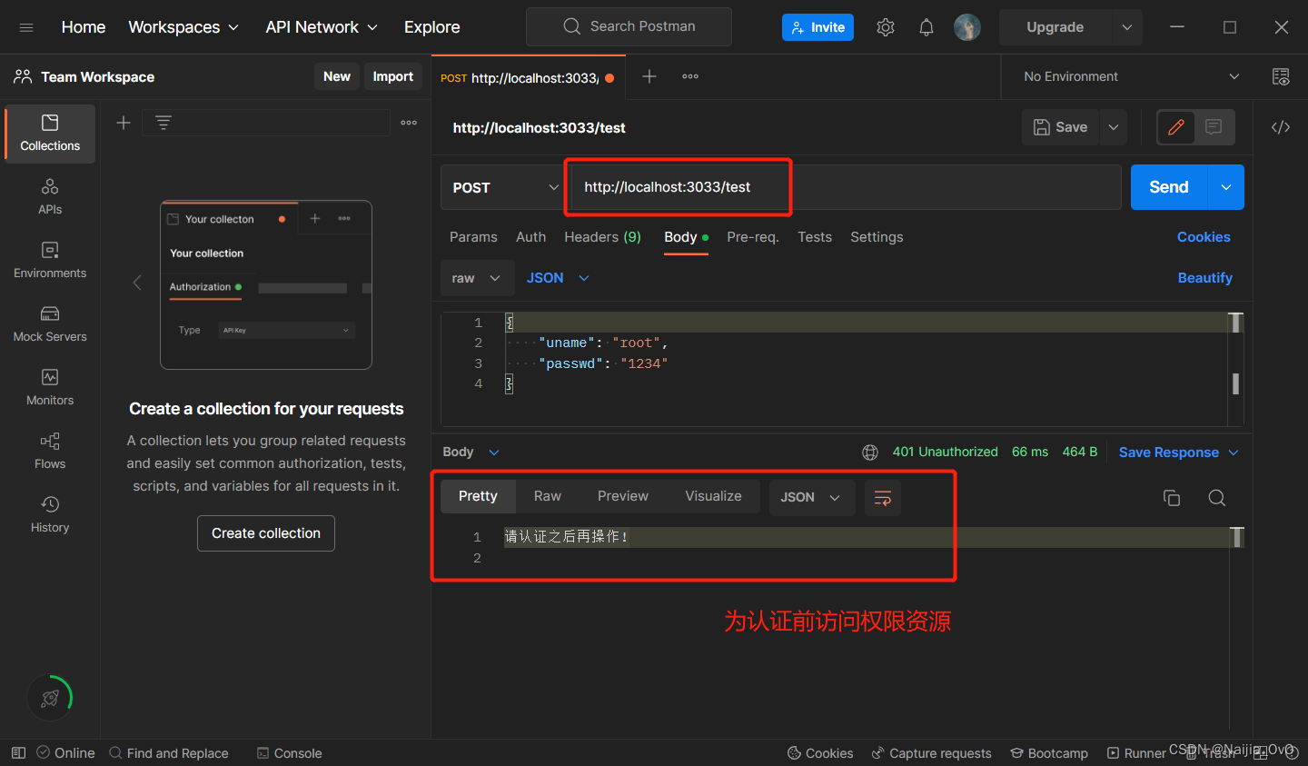Select the Raw response view tab
This screenshot has height=766, width=1308.
tap(548, 496)
